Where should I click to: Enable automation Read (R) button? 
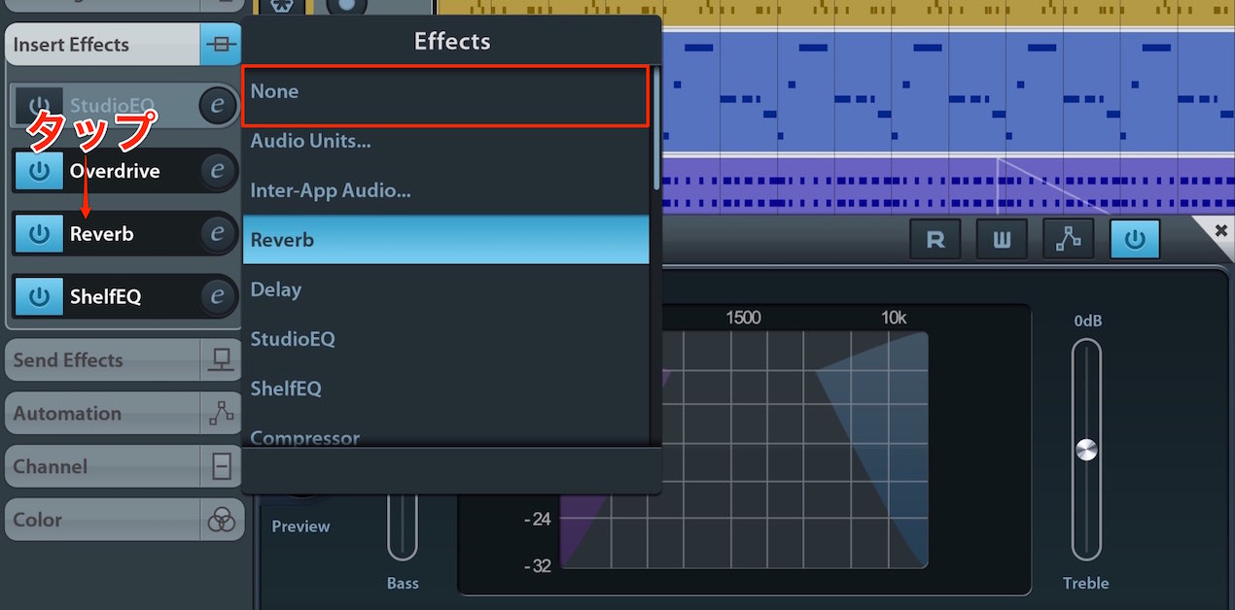(x=935, y=240)
